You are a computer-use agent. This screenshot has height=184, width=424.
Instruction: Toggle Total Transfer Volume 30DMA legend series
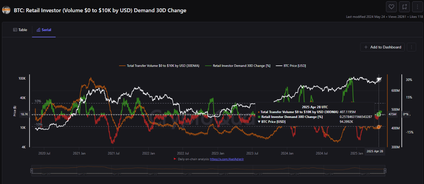pyautogui.click(x=159, y=66)
